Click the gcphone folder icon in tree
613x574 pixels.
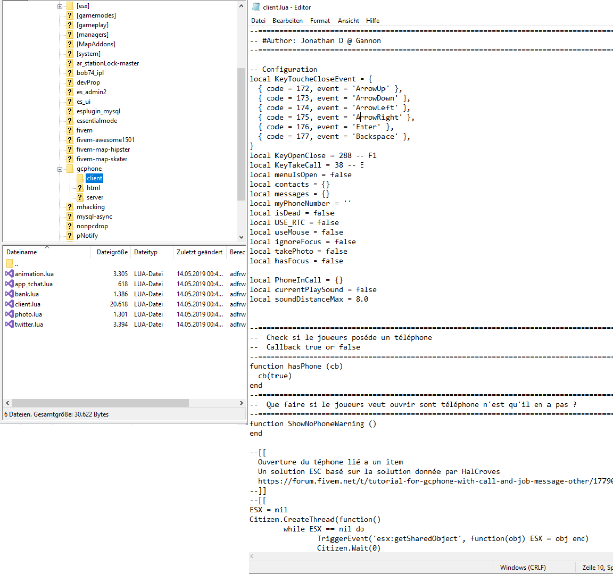[70, 169]
